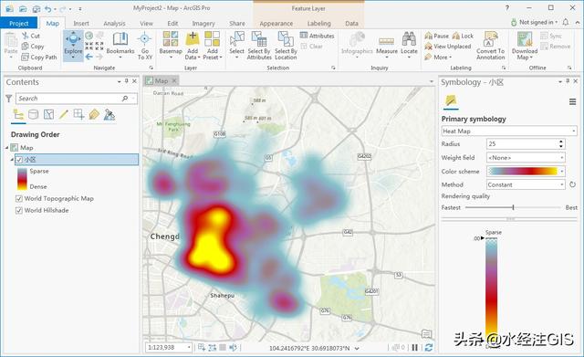Toggle visibility of 小区 layer

19,160
